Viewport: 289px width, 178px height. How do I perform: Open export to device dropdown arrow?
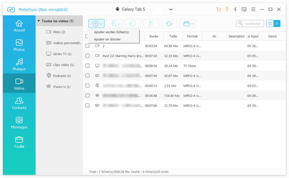pyautogui.click(x=119, y=24)
